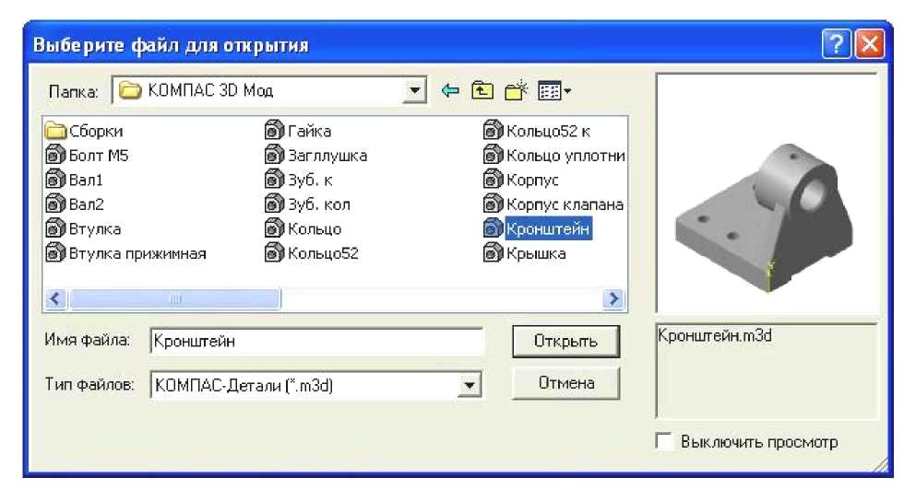Click the Зуб. к file name

click(x=310, y=181)
